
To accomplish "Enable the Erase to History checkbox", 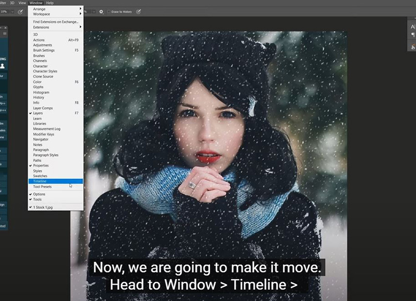I will pyautogui.click(x=109, y=11).
